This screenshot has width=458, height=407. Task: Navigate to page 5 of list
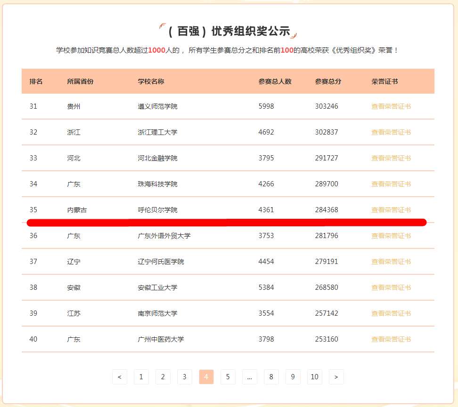(228, 377)
